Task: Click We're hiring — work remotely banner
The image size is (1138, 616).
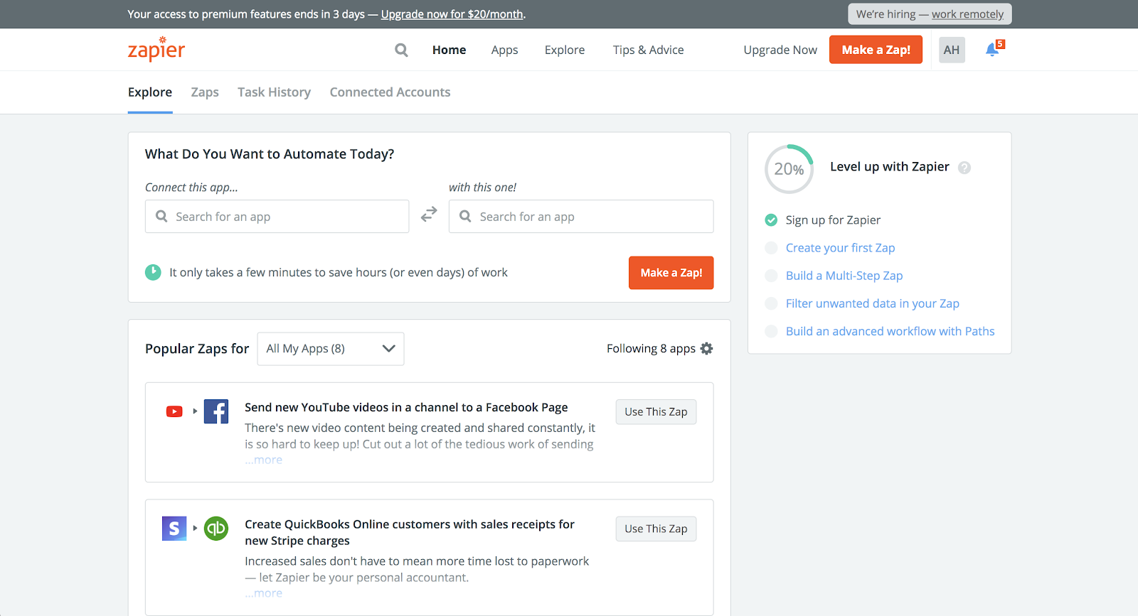Action: pyautogui.click(x=930, y=14)
